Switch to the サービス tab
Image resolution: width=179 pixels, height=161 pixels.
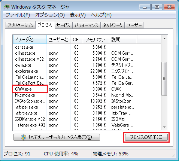(x=63, y=25)
